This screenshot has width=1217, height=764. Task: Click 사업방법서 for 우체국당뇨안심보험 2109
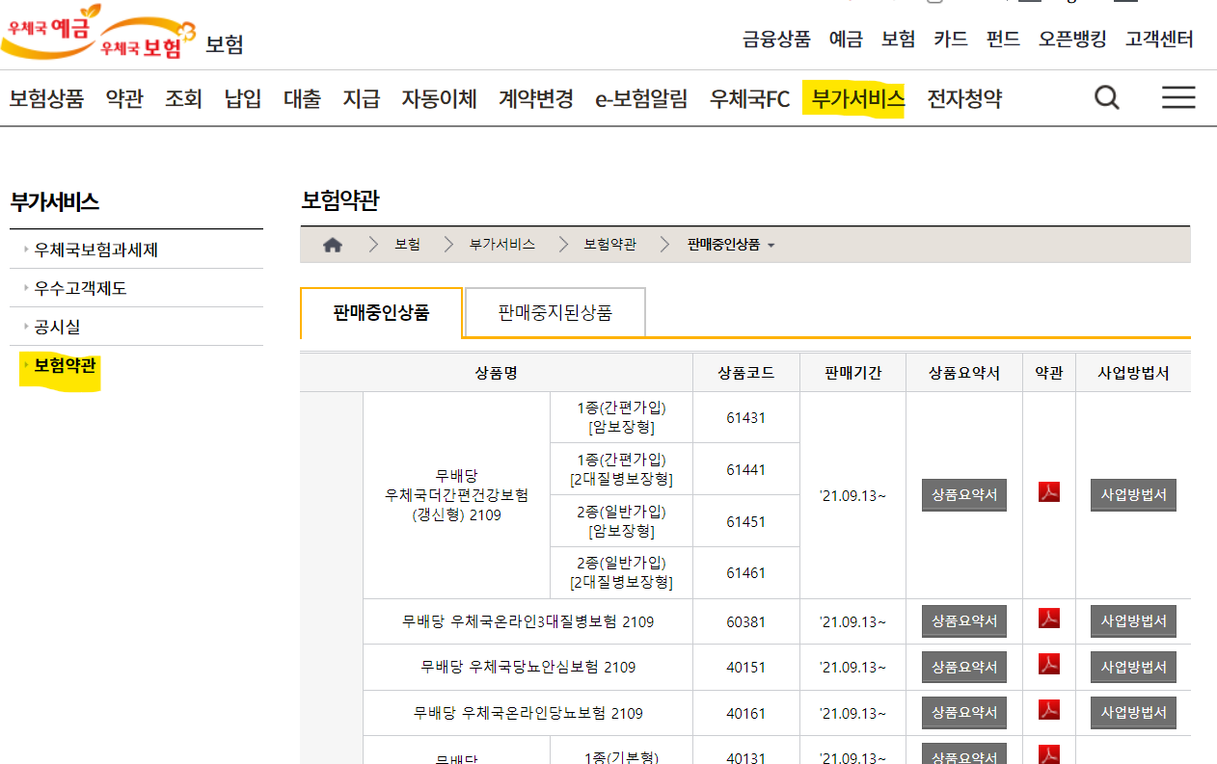1134,667
